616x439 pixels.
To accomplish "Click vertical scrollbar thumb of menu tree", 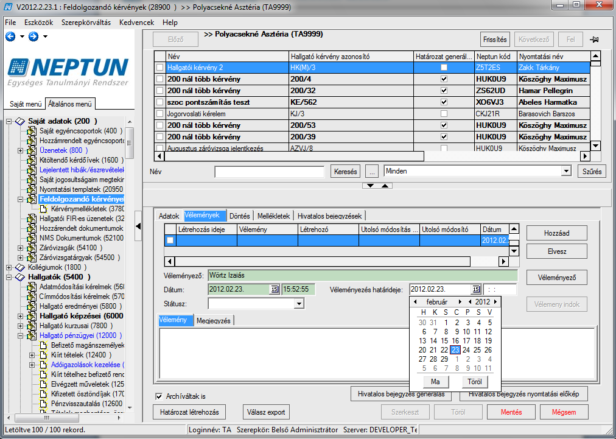I will point(129,142).
